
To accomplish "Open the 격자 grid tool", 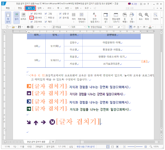I will 73,17.
